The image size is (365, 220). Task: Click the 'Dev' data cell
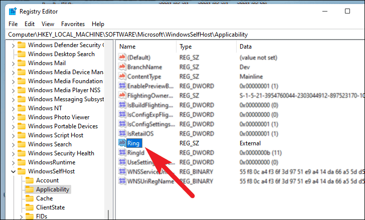tap(245, 67)
